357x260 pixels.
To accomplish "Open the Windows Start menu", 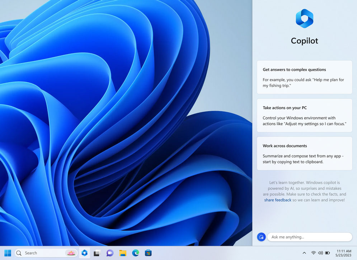I will (8, 253).
